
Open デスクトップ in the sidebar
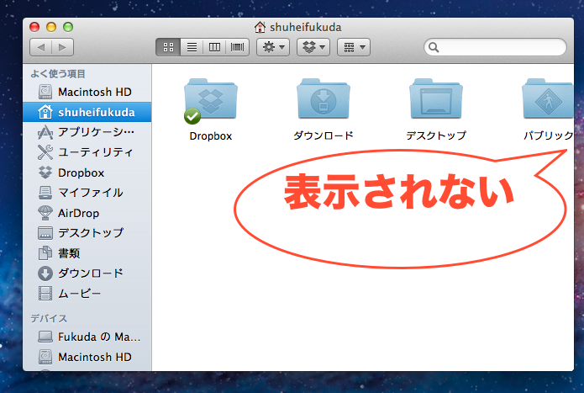pyautogui.click(x=87, y=233)
